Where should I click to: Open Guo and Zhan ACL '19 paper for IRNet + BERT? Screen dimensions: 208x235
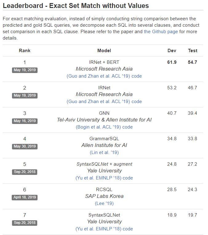tap(98, 76)
